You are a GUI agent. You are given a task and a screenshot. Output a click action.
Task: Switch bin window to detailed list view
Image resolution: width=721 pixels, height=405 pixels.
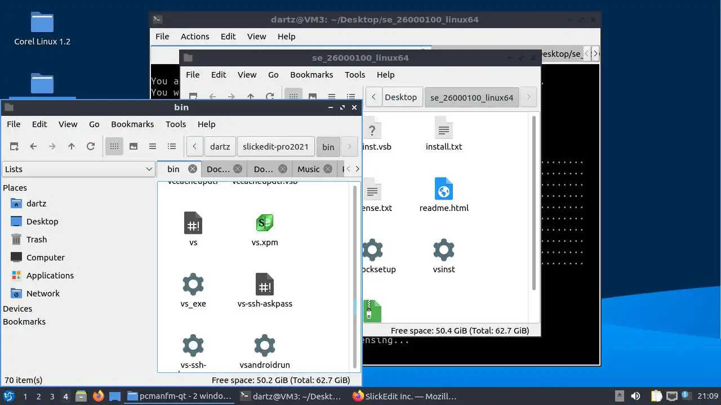[x=172, y=146]
